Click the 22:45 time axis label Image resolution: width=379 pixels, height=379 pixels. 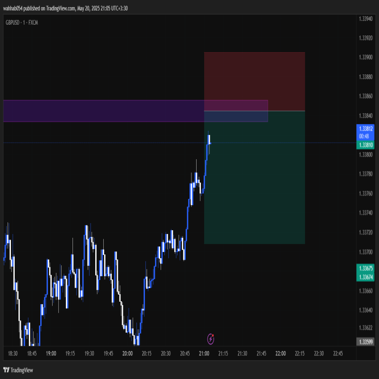338,353
